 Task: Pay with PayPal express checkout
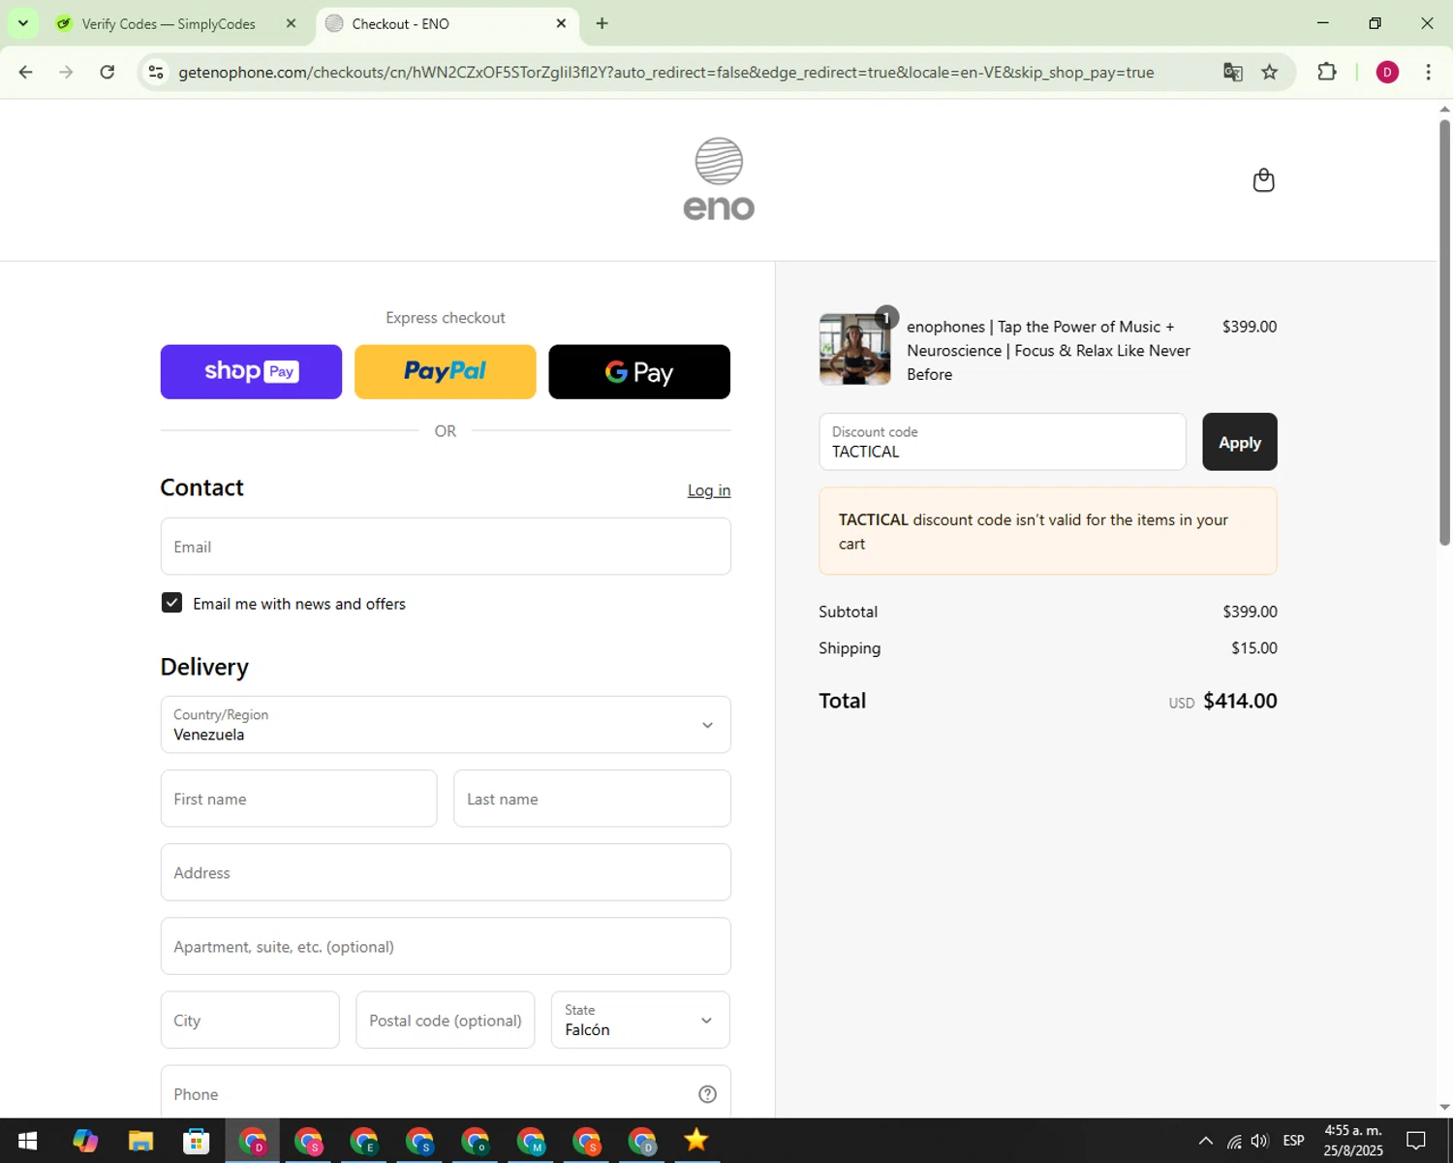tap(446, 372)
